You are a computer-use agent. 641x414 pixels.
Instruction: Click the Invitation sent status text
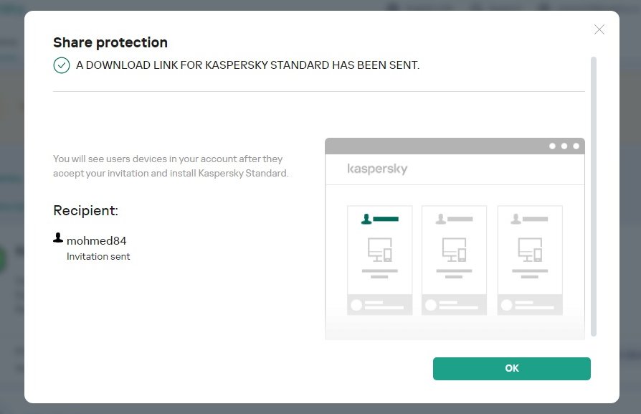coord(98,256)
